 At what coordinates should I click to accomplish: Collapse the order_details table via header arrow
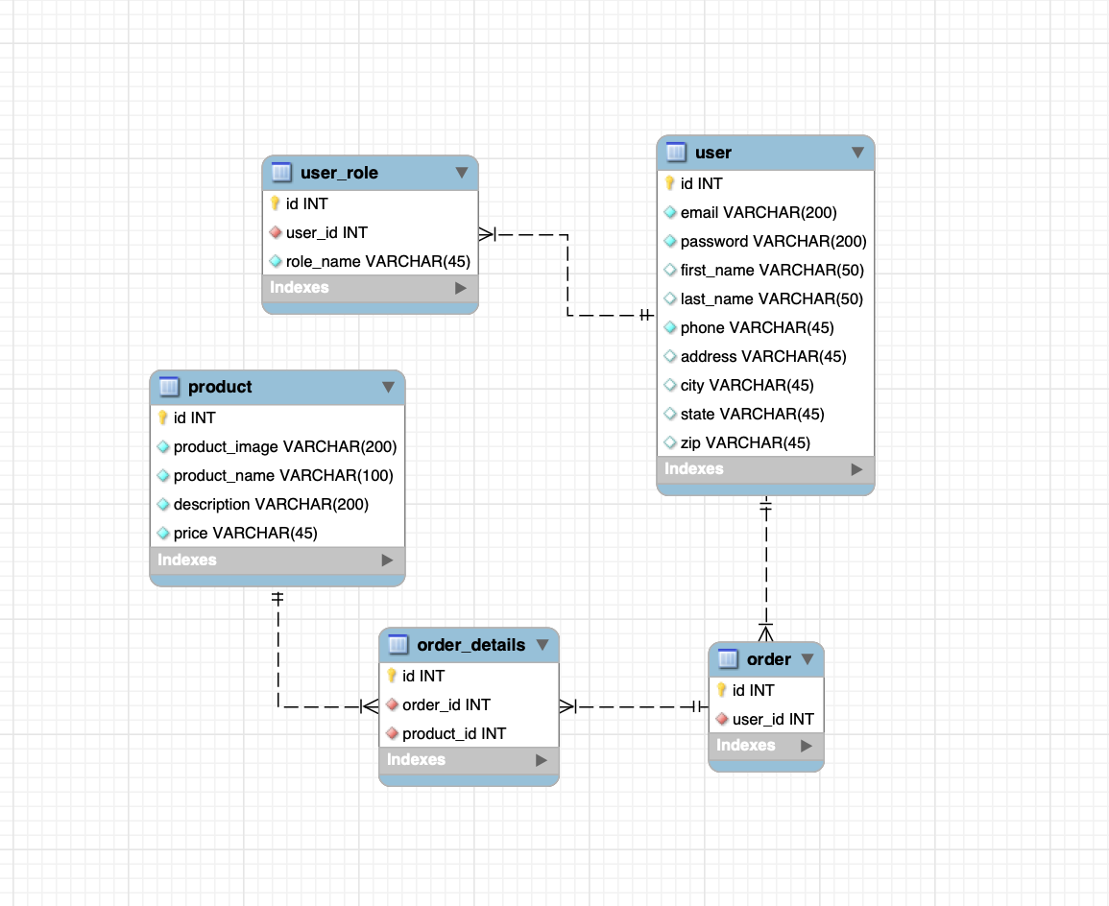[542, 645]
